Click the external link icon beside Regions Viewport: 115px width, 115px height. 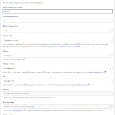24,59
